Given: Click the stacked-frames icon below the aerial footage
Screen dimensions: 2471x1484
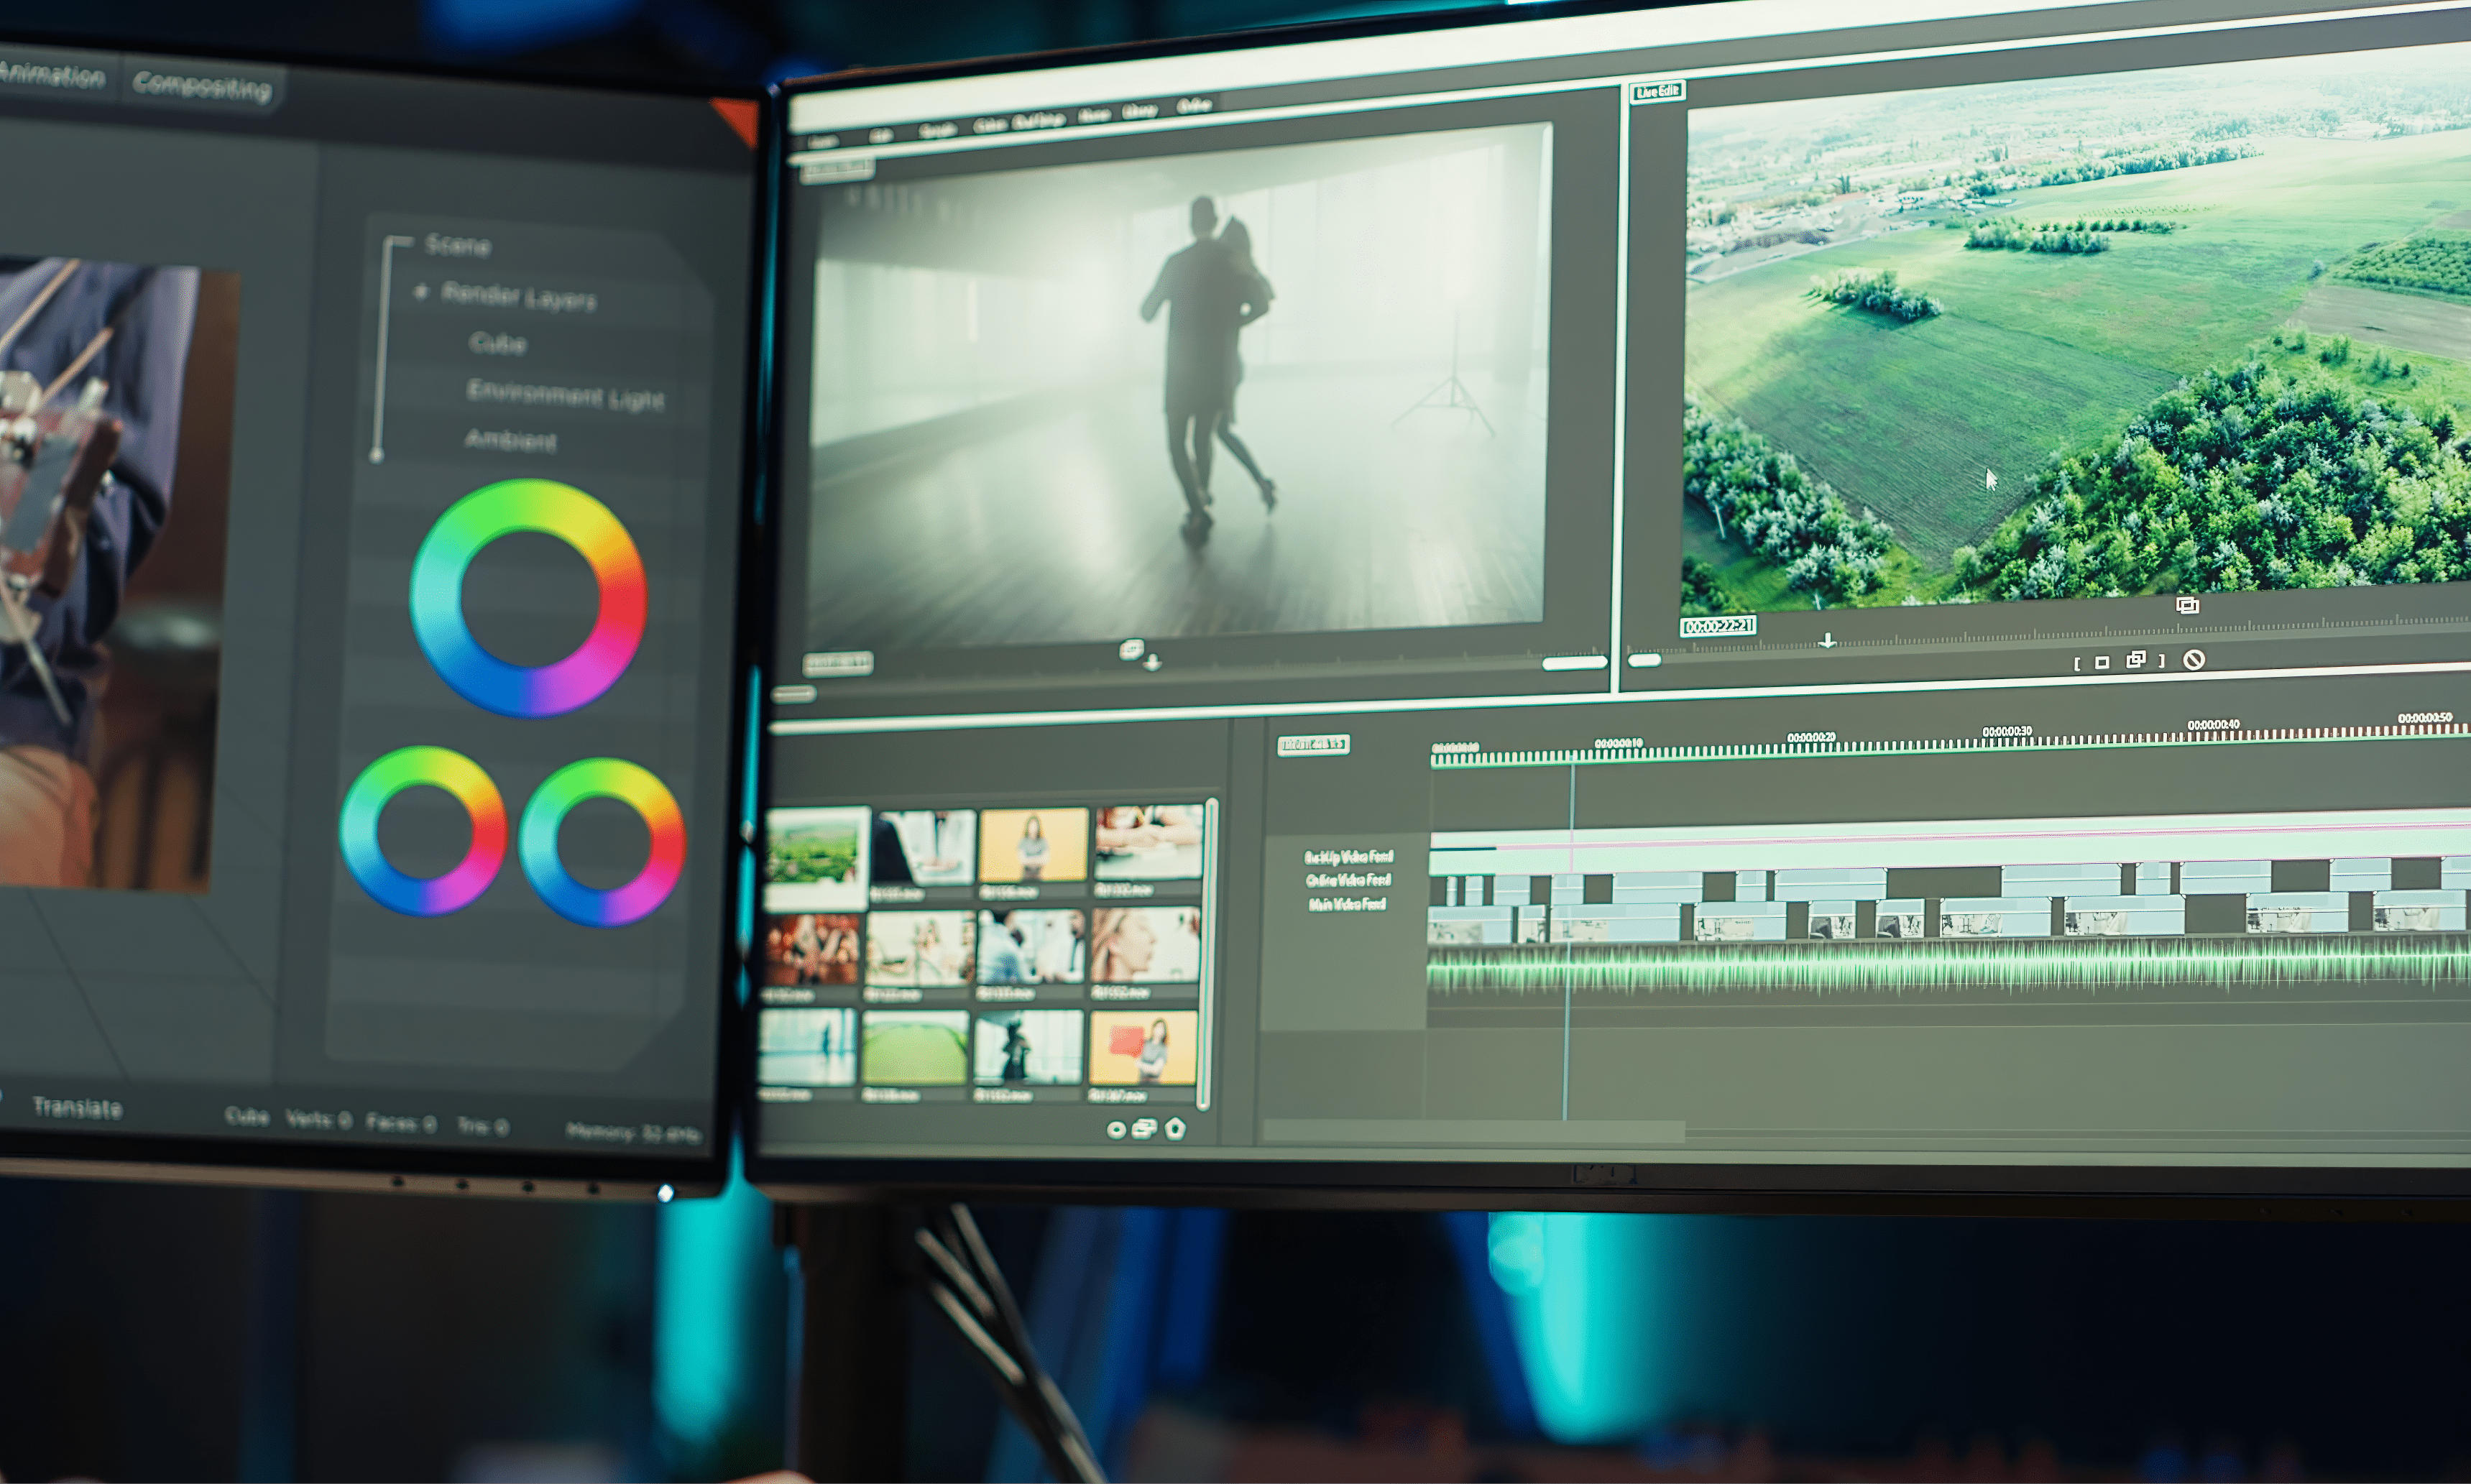Looking at the screenshot, I should (x=2187, y=605).
